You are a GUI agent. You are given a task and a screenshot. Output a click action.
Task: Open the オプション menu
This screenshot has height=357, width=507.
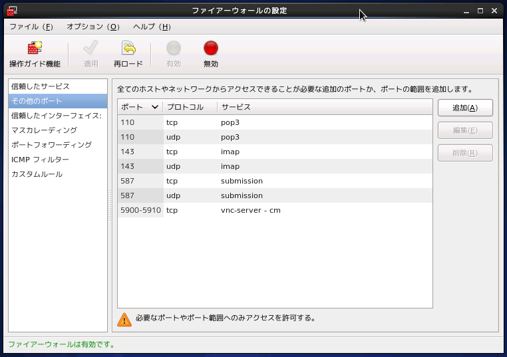(93, 27)
